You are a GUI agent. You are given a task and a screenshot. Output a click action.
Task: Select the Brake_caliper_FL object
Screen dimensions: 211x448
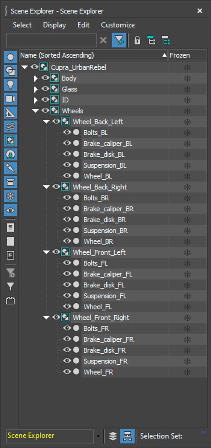coord(108,274)
